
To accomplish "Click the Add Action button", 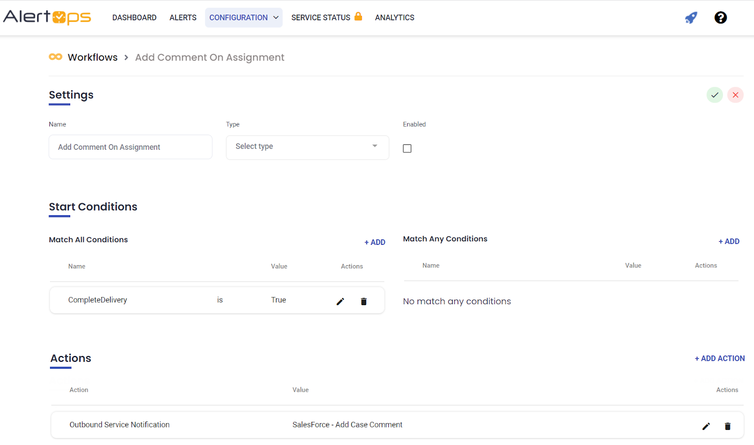I will (720, 358).
